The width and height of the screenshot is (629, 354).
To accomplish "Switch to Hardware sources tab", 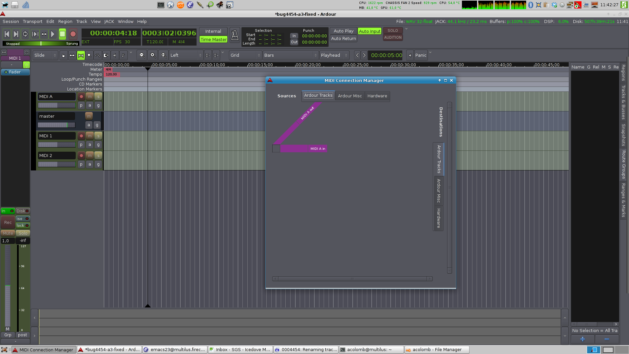I will click(377, 96).
